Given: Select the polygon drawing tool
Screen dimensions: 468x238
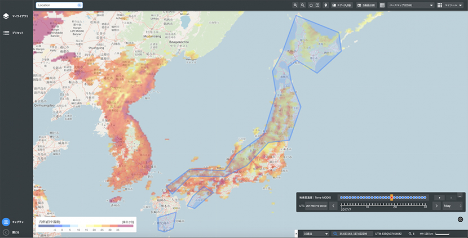Looking at the screenshot, I should tap(311, 5).
